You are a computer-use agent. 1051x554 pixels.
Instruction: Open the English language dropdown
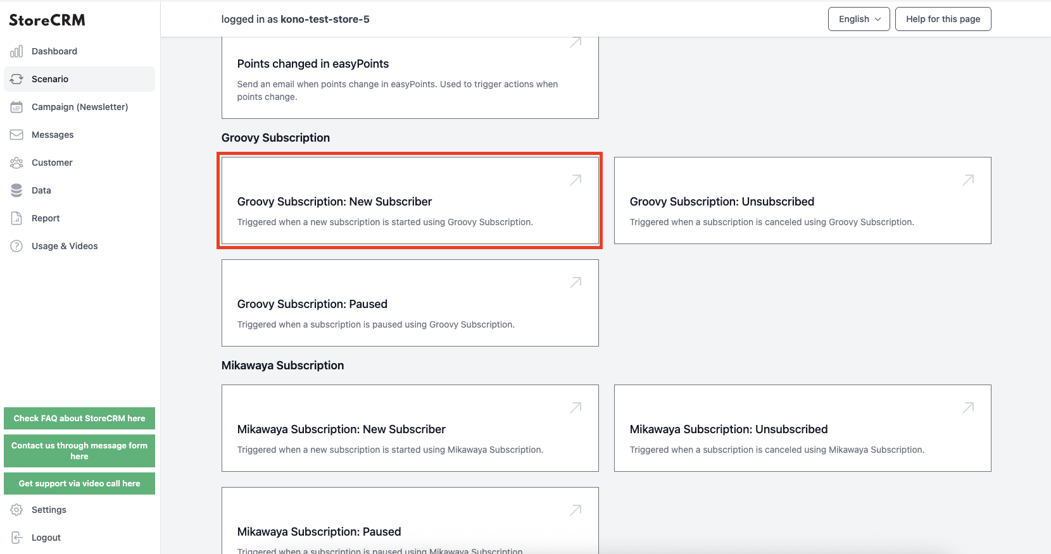coord(859,19)
